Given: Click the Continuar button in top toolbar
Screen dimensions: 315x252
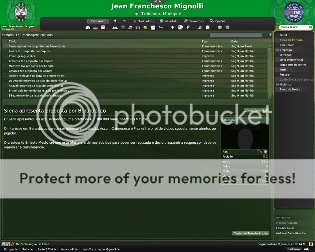Looking at the screenshot, I should click(x=98, y=21).
